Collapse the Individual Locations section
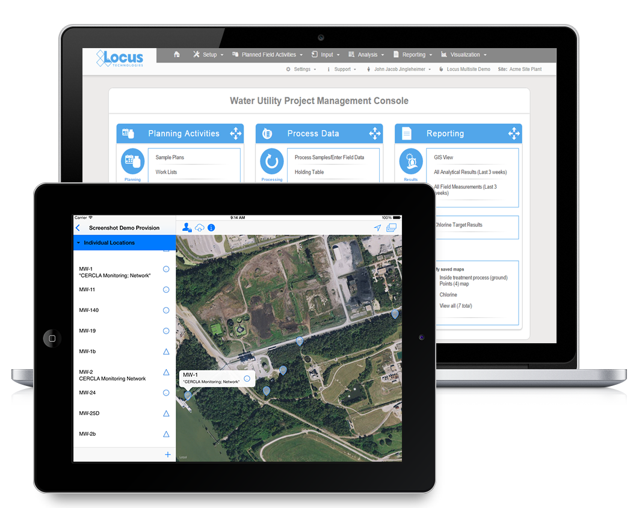Image resolution: width=639 pixels, height=508 pixels. pyautogui.click(x=78, y=243)
